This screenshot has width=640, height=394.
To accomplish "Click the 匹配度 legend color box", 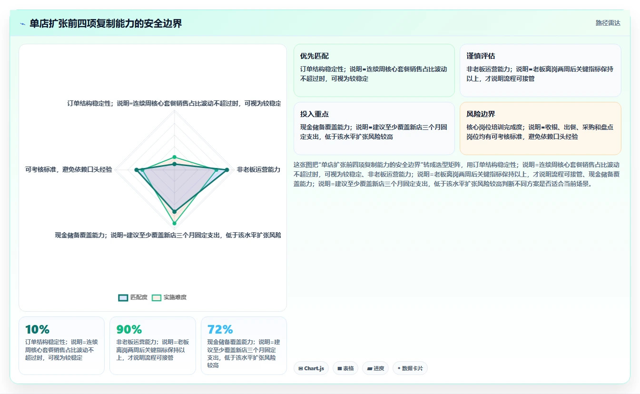I will (x=123, y=297).
